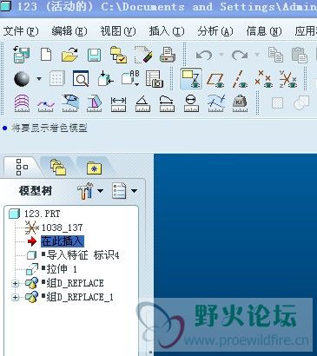Toggle datum point display
This screenshot has width=317, height=356.
coord(263,79)
